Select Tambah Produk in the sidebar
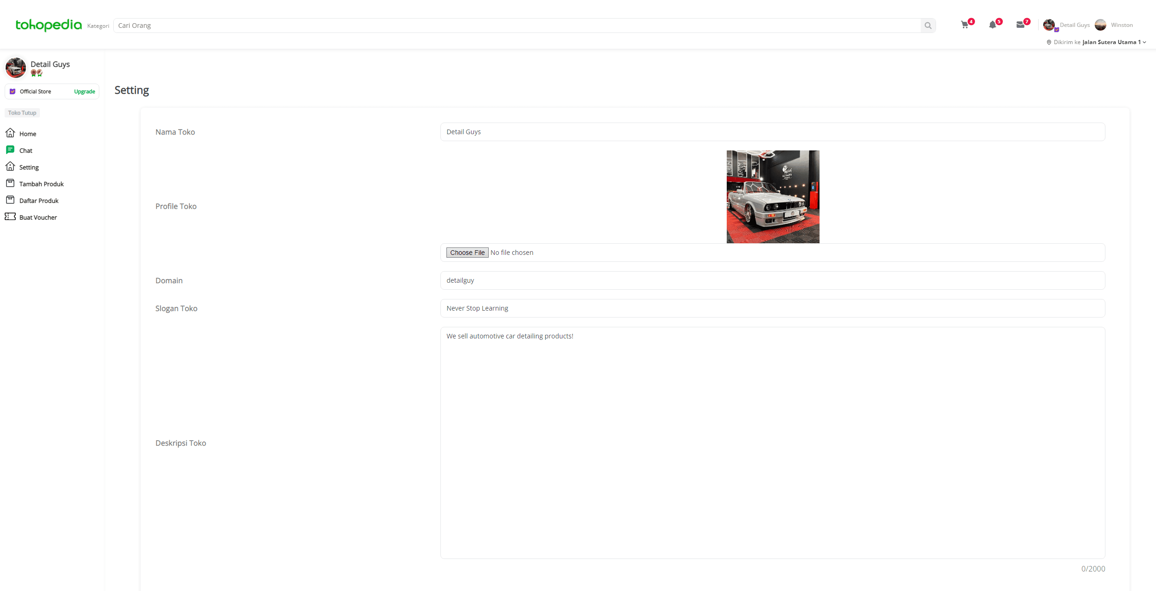 [x=41, y=183]
